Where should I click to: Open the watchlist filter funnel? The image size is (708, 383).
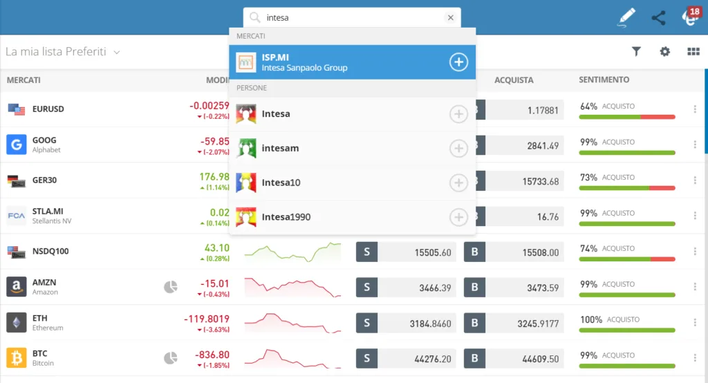pyautogui.click(x=636, y=51)
